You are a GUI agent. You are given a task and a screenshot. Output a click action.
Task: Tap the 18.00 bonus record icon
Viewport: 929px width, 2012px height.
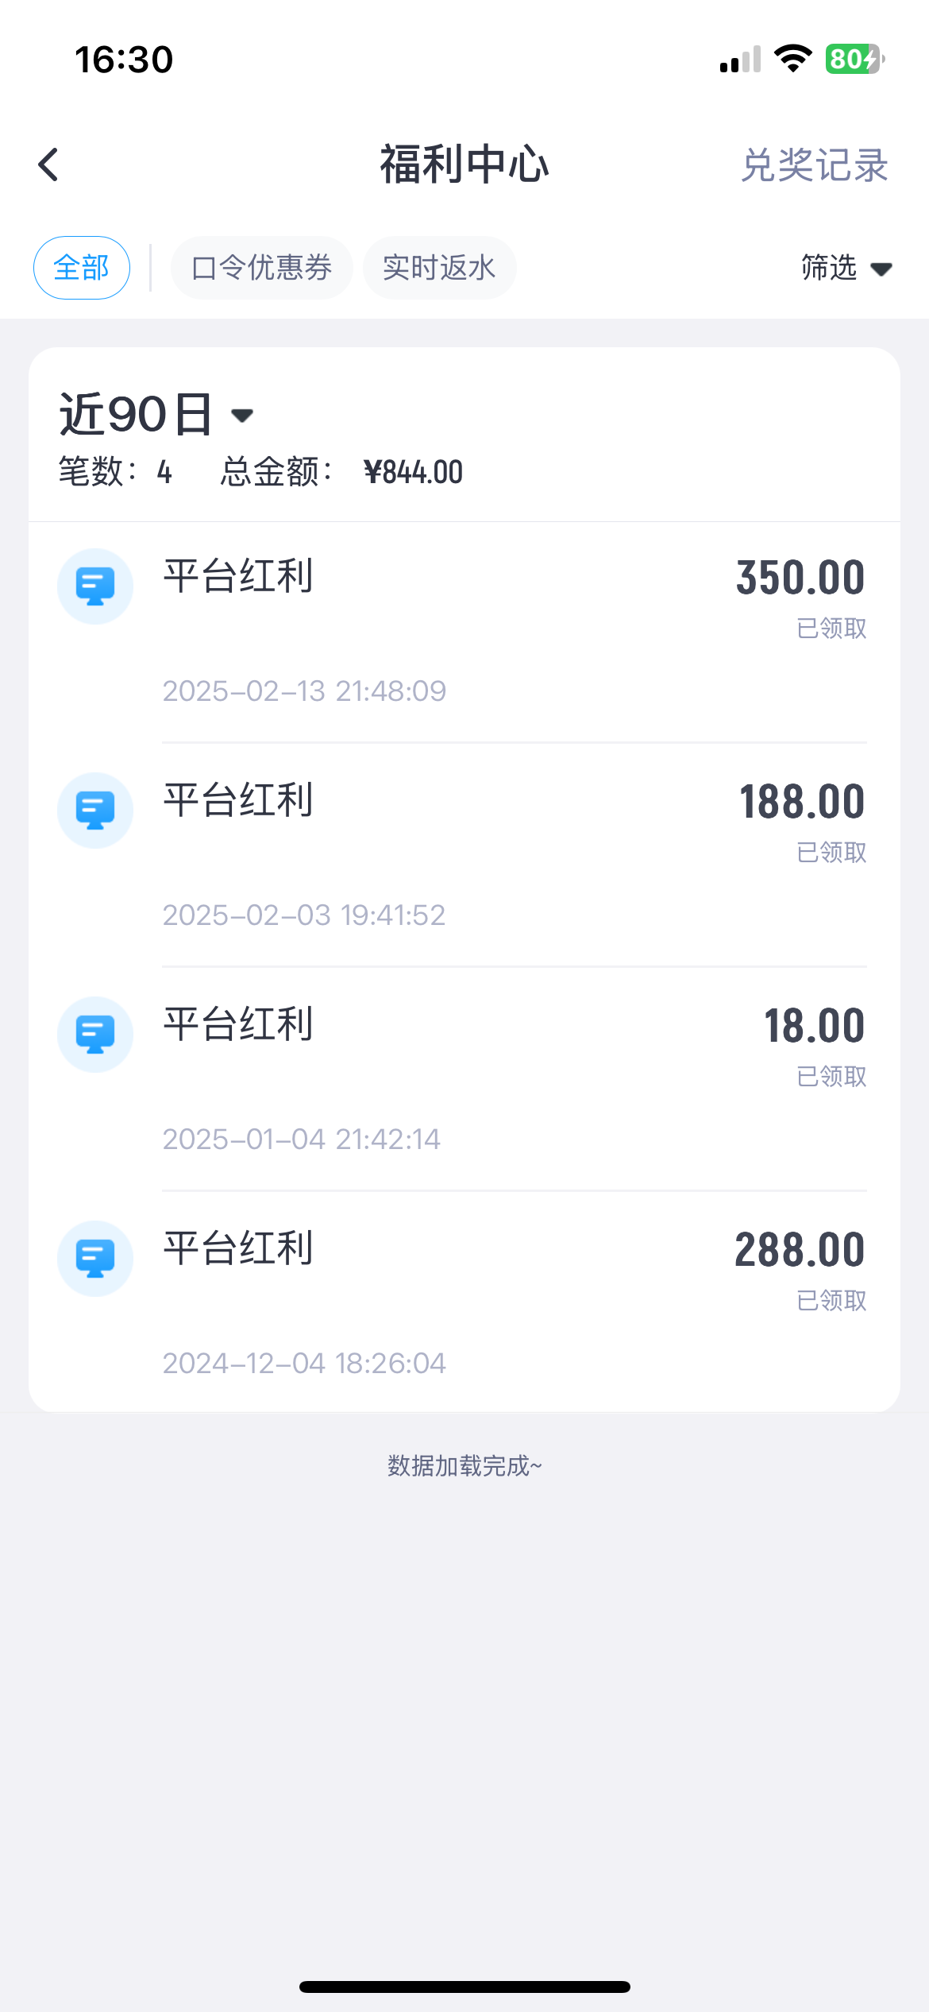click(95, 1035)
